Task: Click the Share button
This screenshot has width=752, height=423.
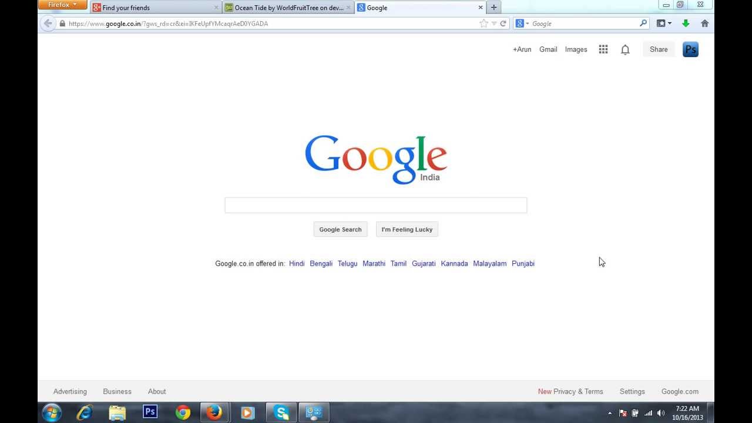Action: [x=659, y=49]
